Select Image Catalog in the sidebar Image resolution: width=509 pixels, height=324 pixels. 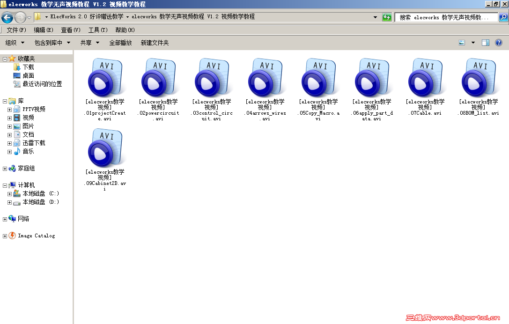tap(37, 236)
